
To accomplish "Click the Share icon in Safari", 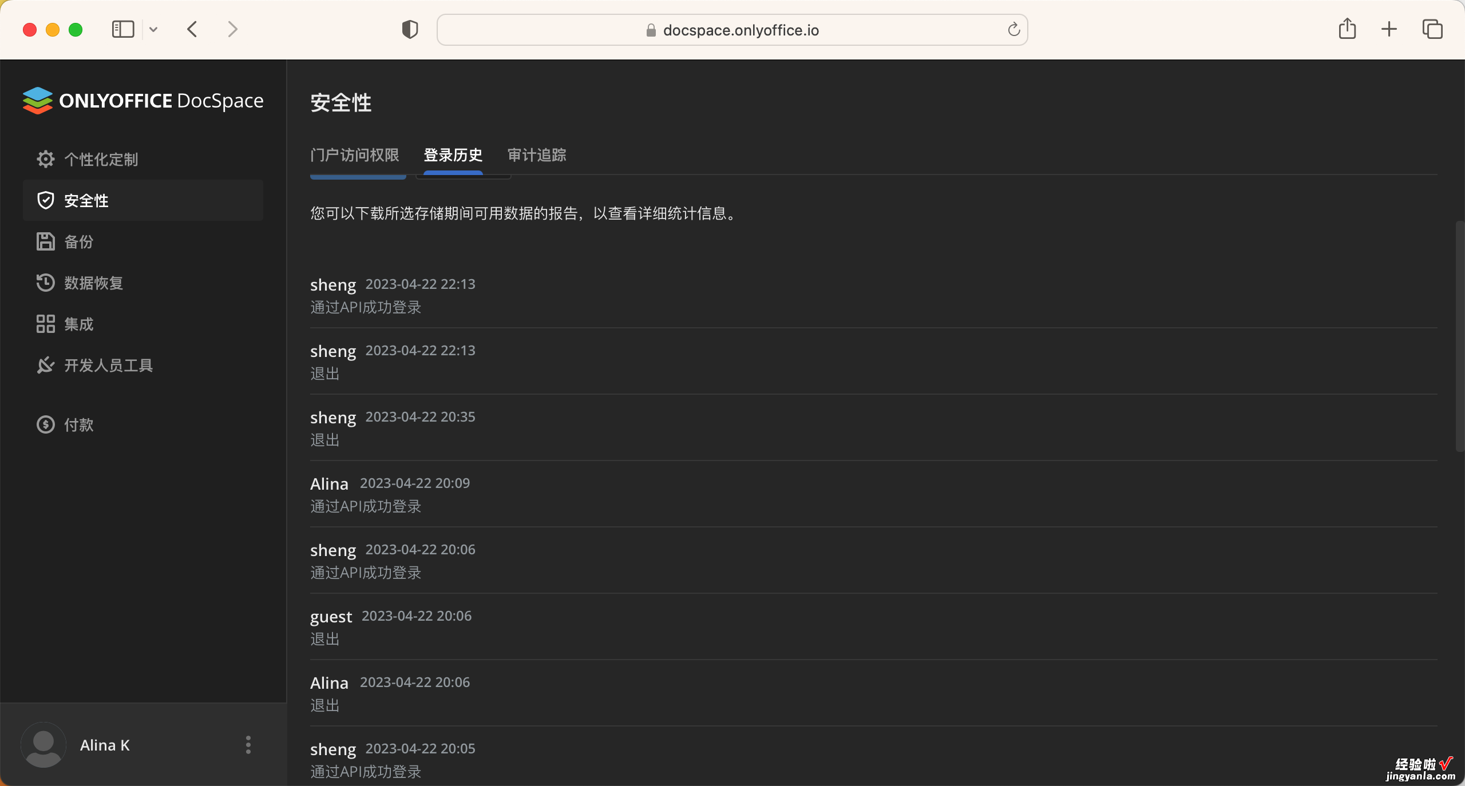I will point(1347,29).
